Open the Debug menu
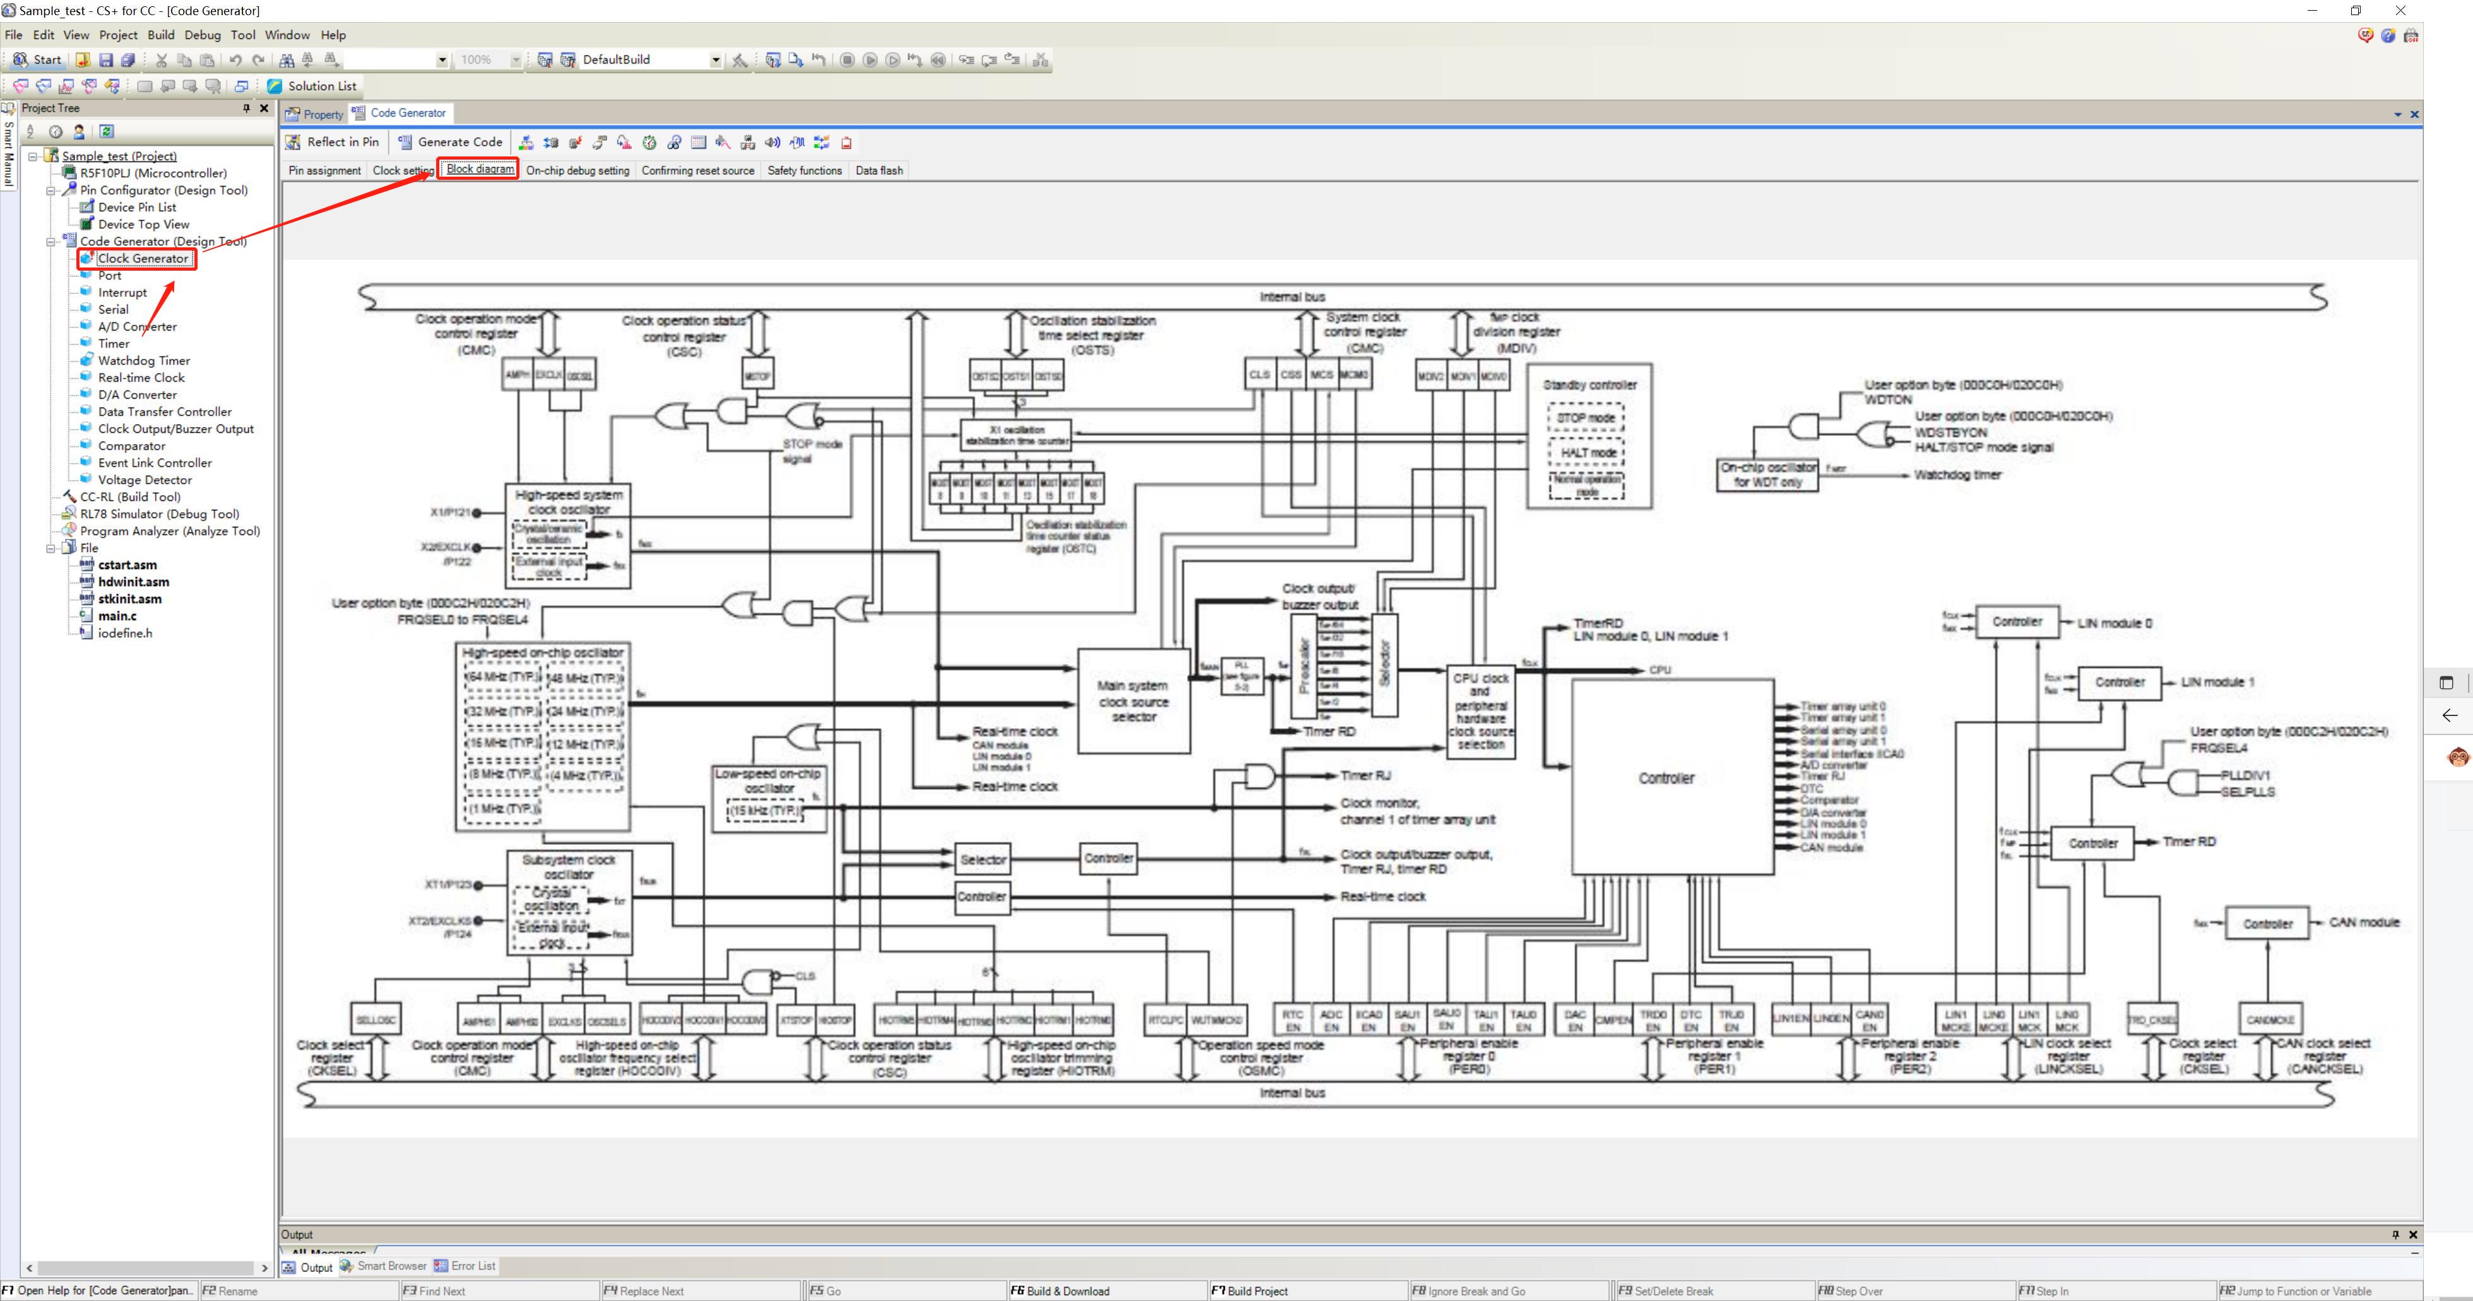The image size is (2473, 1301). coord(203,35)
